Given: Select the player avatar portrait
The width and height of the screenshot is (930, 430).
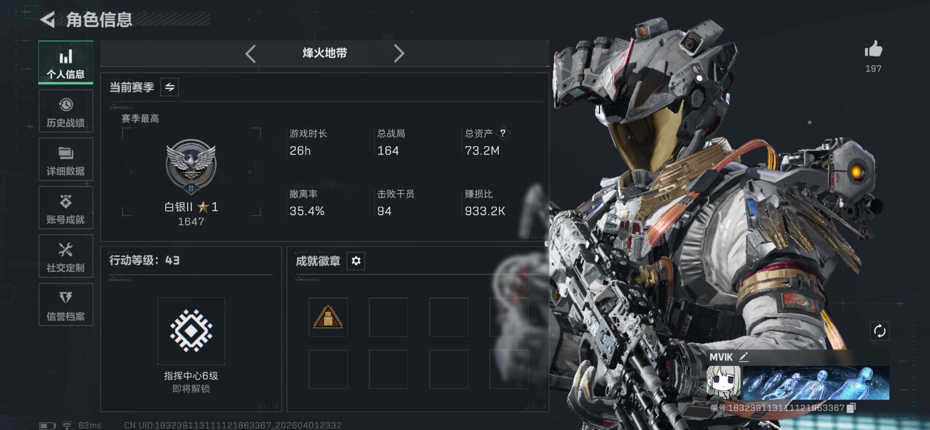Looking at the screenshot, I should click(x=723, y=383).
